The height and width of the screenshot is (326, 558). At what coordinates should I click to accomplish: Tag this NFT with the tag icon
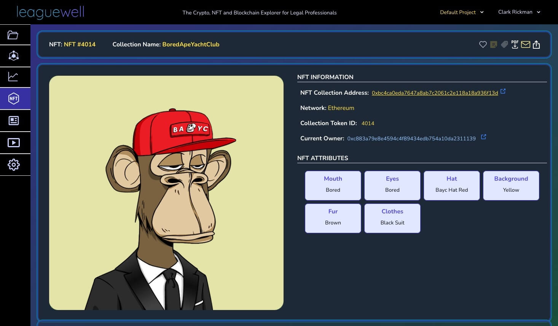coord(504,45)
